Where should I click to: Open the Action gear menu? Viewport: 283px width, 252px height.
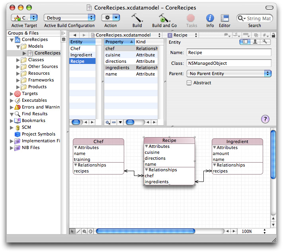pos(111,17)
